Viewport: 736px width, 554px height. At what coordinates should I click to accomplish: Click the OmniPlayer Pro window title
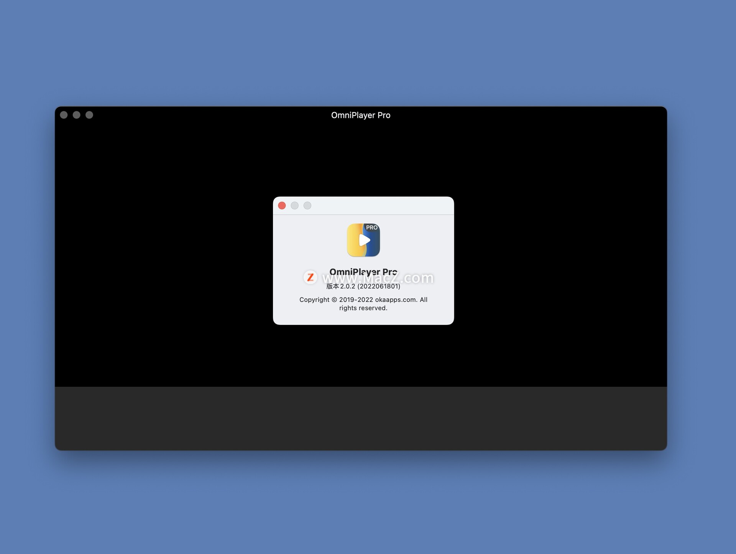coord(361,115)
